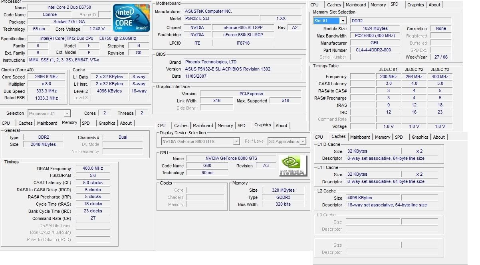Select the Graphics tab above Memory Slot Selection
480x265 pixels.
(415, 5)
